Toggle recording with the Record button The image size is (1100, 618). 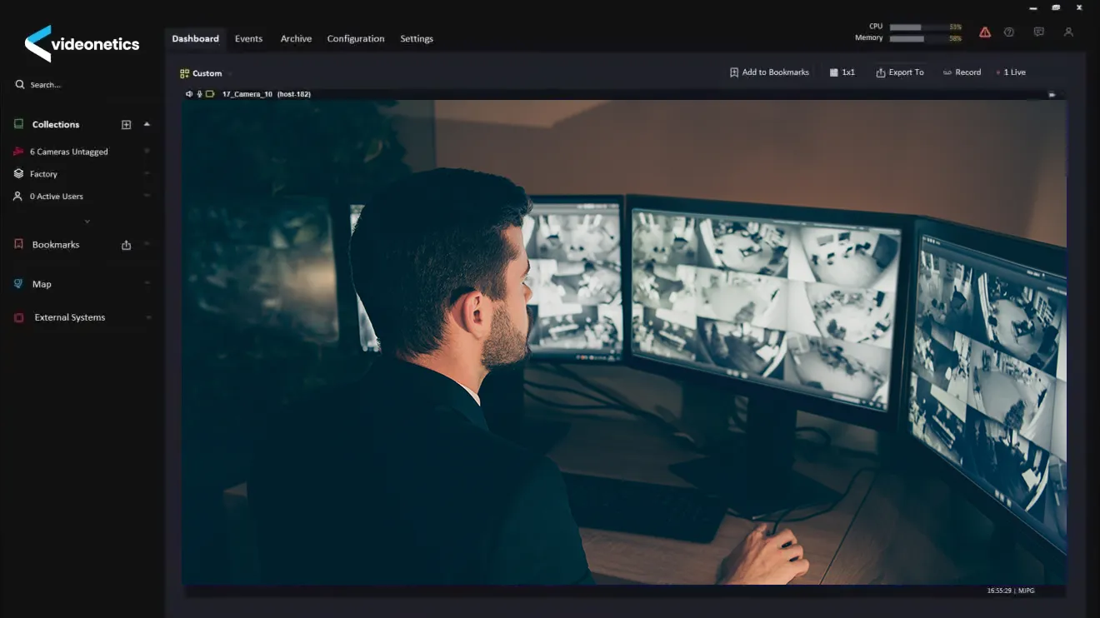962,72
